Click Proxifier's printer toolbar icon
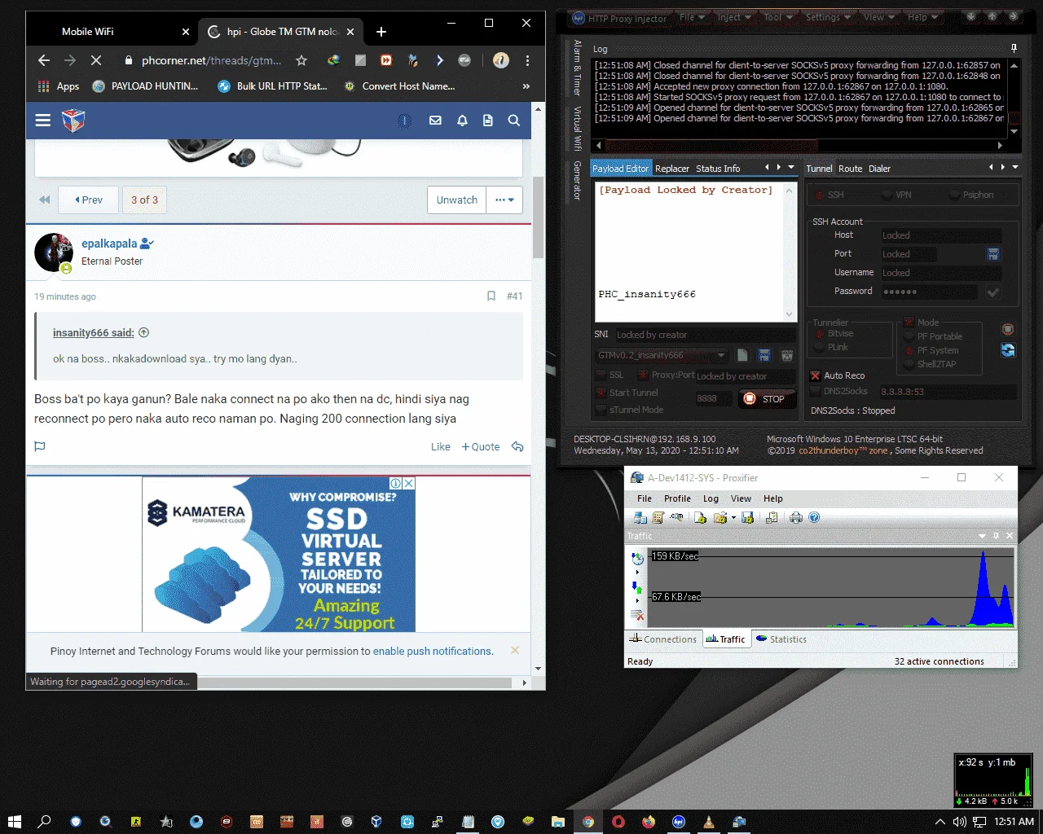This screenshot has width=1043, height=834. tap(796, 517)
